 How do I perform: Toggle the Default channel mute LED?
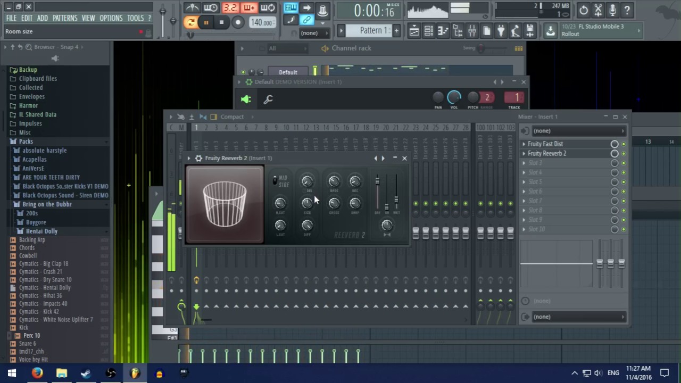click(243, 72)
